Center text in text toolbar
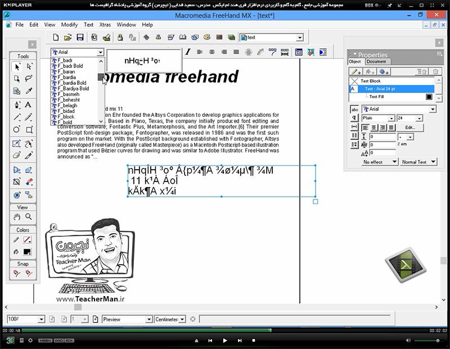The width and height of the screenshot is (450, 349). tap(212, 52)
